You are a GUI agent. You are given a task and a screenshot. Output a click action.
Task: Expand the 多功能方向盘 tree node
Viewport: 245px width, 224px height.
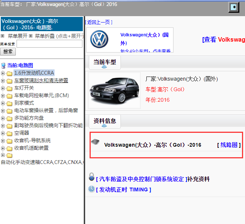click(x=3, y=118)
